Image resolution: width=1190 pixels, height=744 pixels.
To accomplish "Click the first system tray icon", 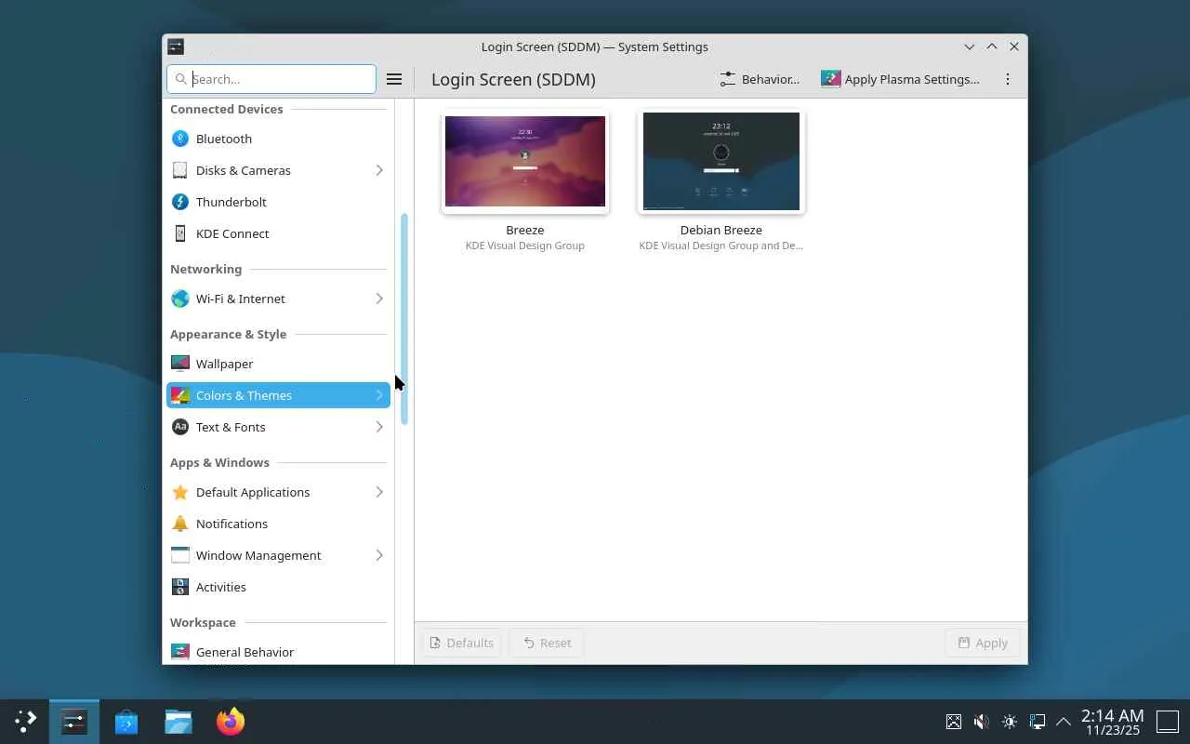I will (x=953, y=722).
